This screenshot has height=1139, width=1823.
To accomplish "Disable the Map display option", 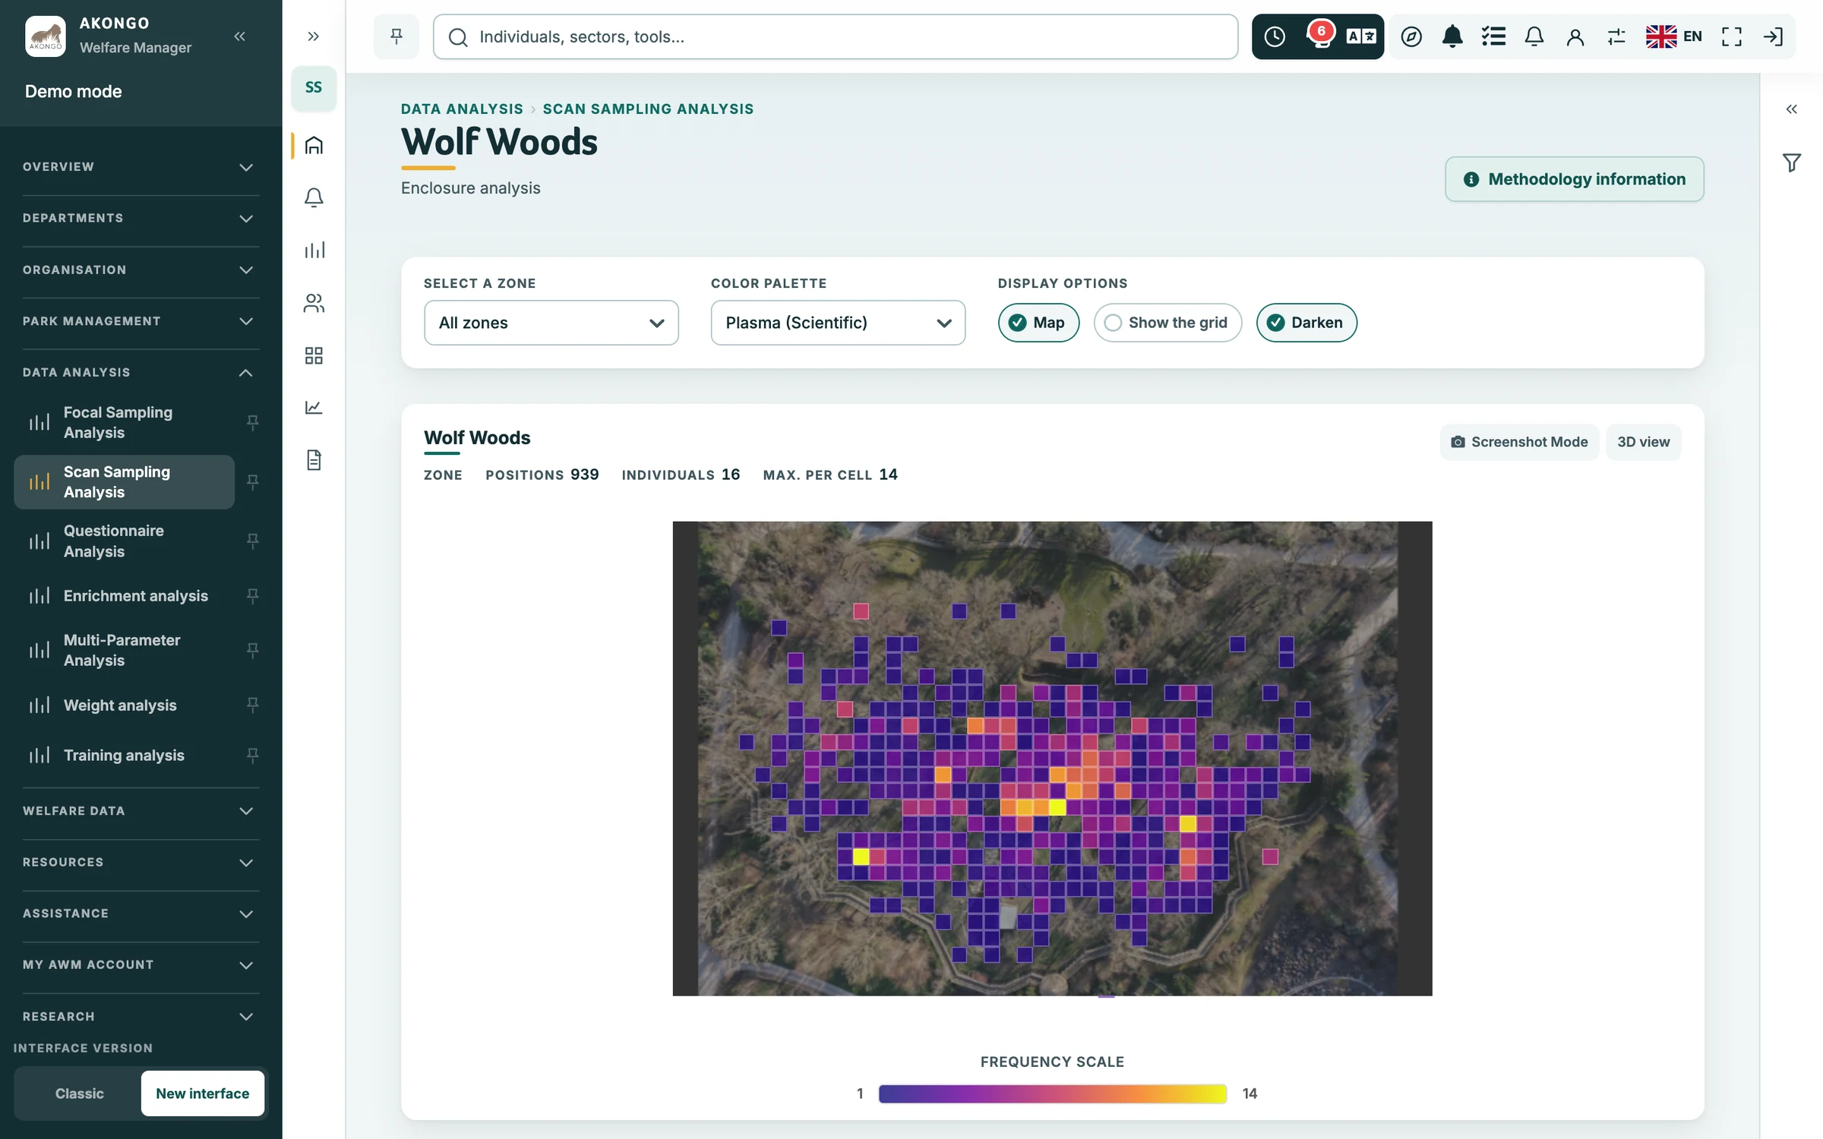I will pos(1038,323).
